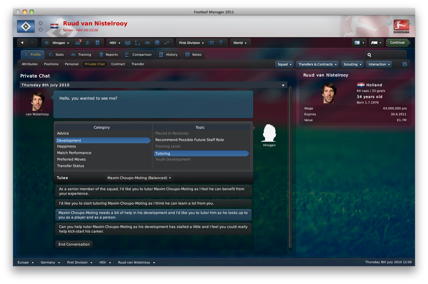Collapse the Thursday 8th July 2010 section
The width and height of the screenshot is (428, 284).
(283, 85)
